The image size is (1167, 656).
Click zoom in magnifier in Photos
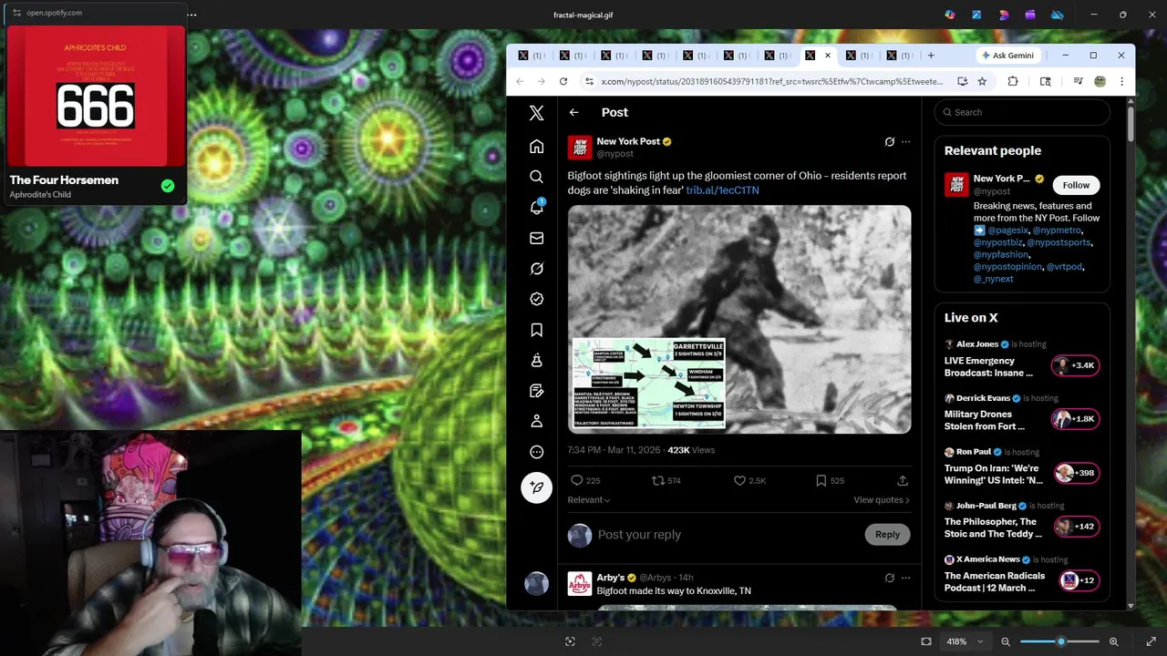pyautogui.click(x=1113, y=641)
